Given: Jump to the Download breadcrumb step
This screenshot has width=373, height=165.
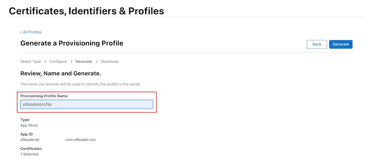Looking at the screenshot, I should (110, 61).
